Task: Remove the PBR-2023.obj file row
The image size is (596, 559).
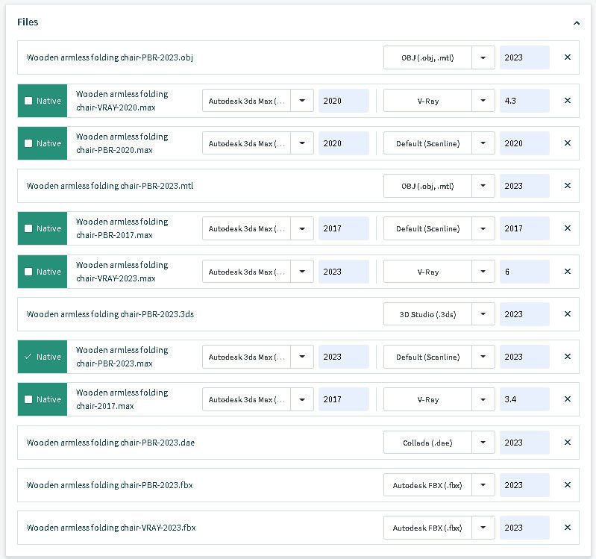Action: click(567, 57)
